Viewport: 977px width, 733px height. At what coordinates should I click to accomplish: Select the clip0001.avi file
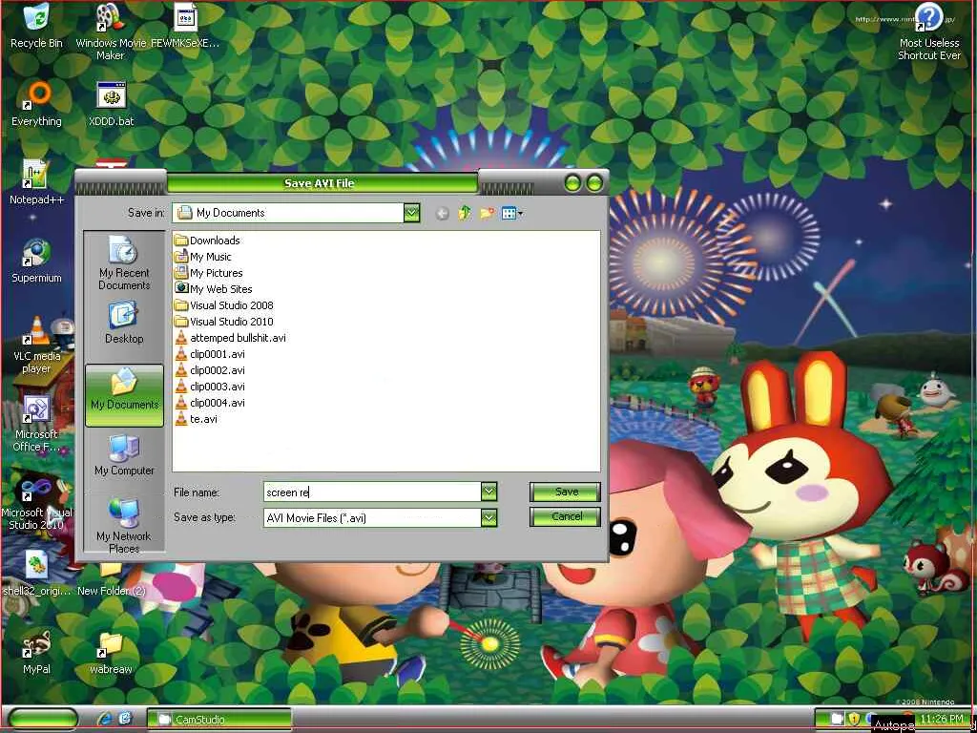(x=210, y=354)
